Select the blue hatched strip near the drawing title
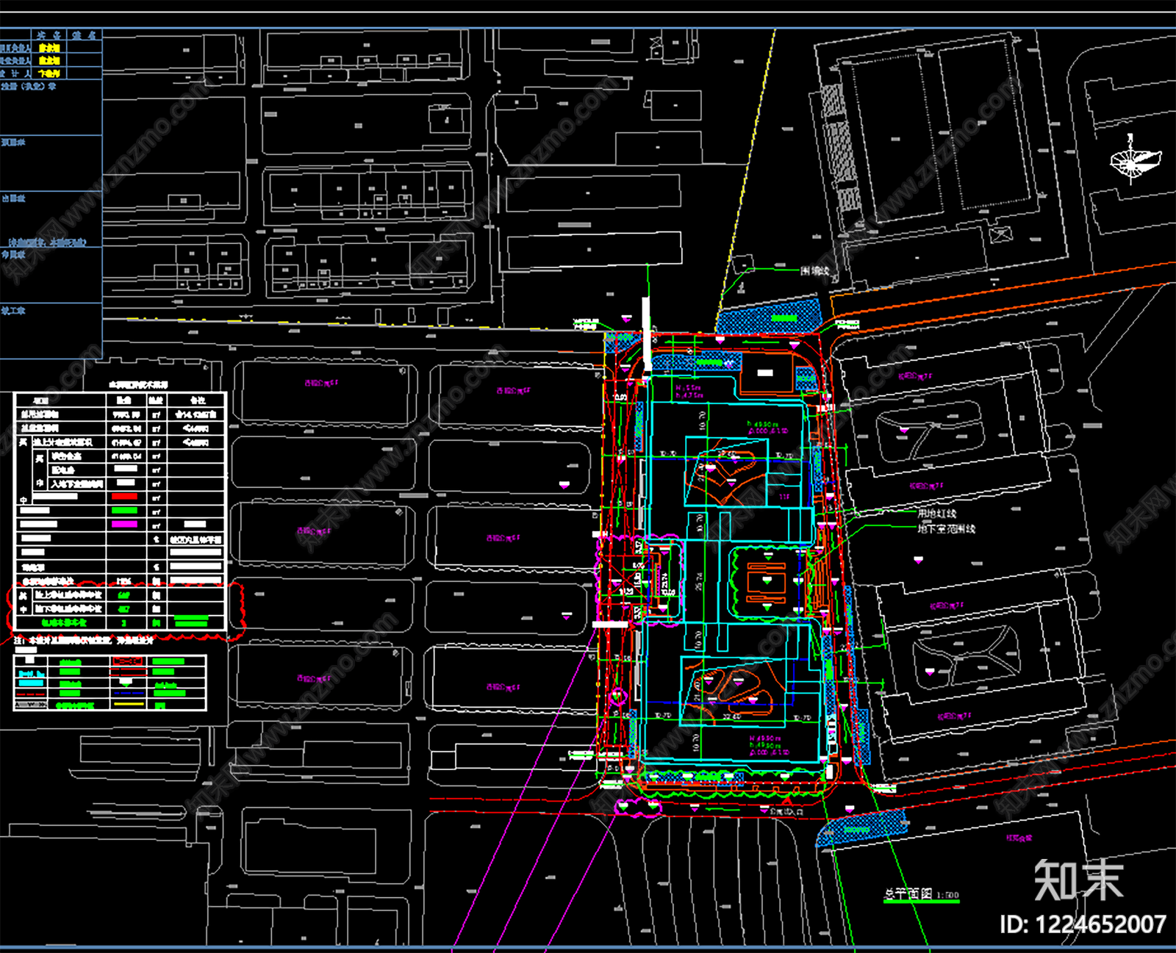Viewport: 1176px width, 953px height. 861,827
